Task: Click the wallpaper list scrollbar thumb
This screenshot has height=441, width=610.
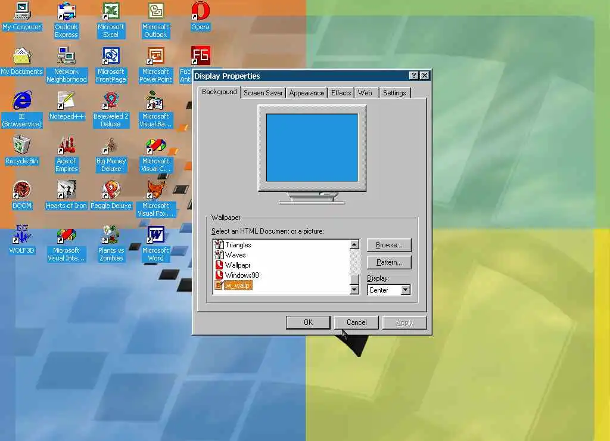Action: (x=354, y=279)
